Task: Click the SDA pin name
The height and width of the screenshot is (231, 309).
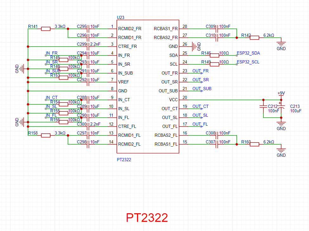Action: tap(174, 56)
